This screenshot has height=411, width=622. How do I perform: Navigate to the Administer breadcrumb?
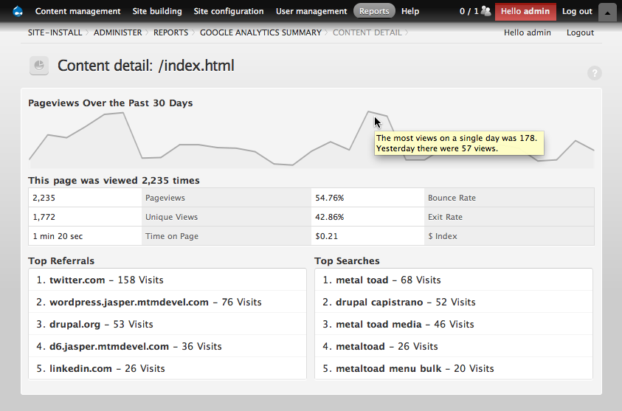118,32
